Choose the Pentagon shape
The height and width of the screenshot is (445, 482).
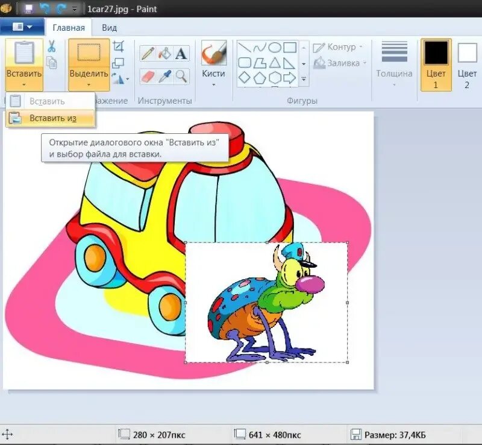coord(260,78)
